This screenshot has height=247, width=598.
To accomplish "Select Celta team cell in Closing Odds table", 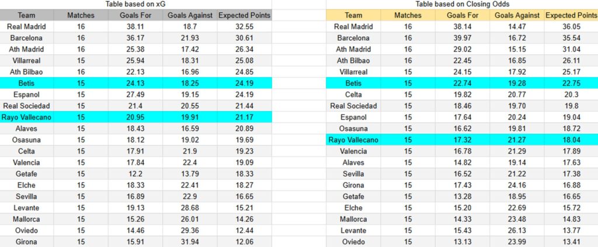I will click(x=353, y=95).
